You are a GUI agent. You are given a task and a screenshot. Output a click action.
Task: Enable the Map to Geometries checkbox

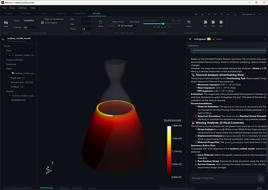(x=43, y=19)
